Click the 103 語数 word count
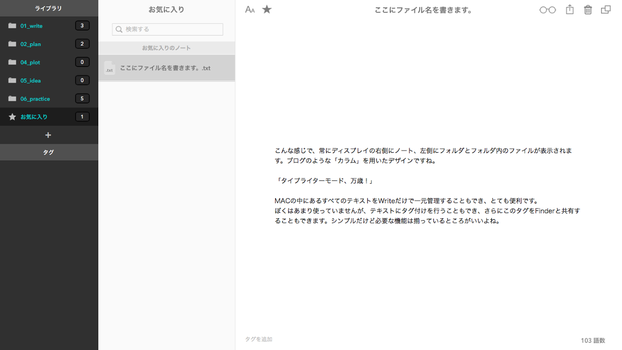This screenshot has width=622, height=350. click(593, 340)
